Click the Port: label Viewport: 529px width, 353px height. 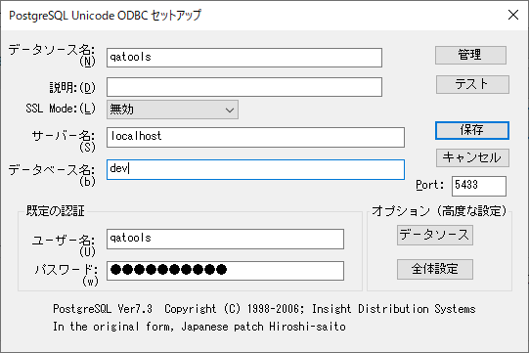coord(429,185)
